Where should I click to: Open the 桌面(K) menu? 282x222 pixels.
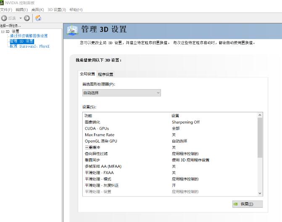(37, 10)
